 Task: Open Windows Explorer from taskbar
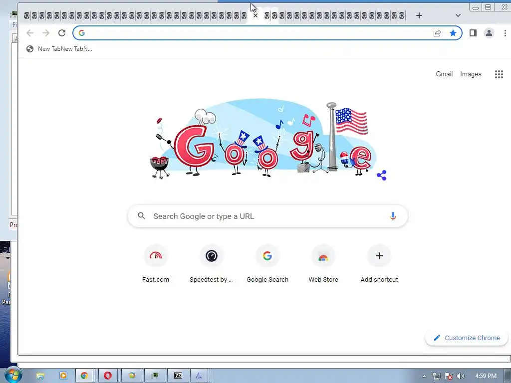point(40,376)
